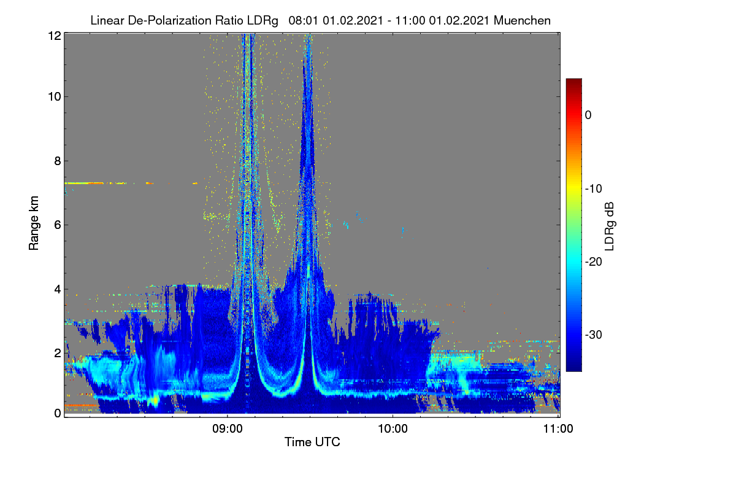Click the Range km axis title

tap(34, 222)
